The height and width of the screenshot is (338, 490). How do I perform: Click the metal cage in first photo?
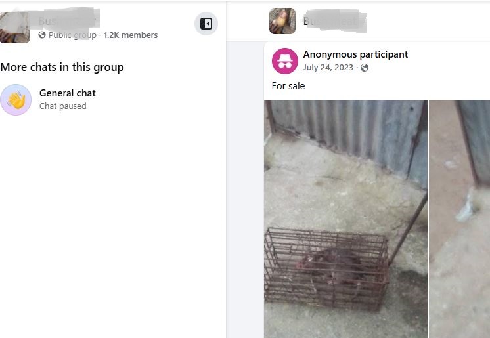(326, 269)
